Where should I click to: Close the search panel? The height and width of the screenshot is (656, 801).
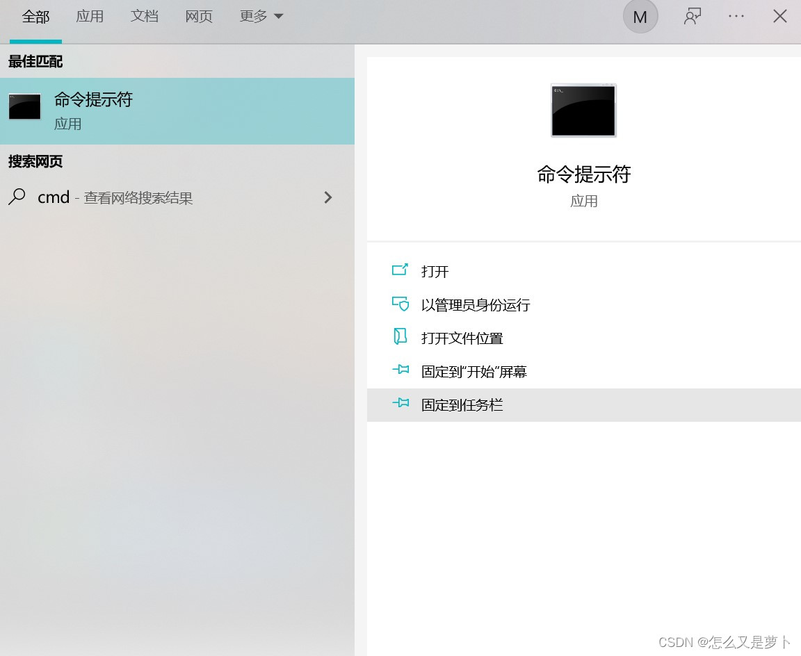pyautogui.click(x=779, y=17)
